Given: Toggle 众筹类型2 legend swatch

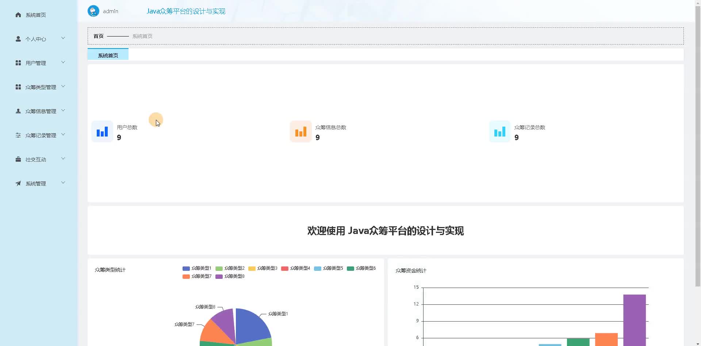Looking at the screenshot, I should (219, 268).
